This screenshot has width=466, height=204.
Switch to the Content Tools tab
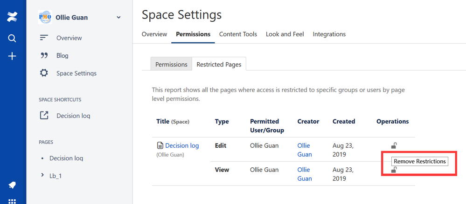238,34
